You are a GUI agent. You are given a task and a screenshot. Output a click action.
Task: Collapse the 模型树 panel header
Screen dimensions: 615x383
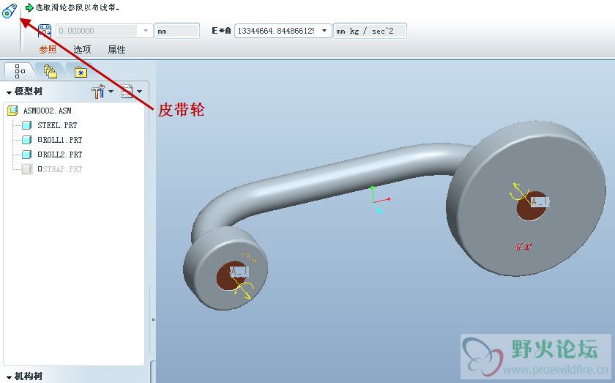24,92
